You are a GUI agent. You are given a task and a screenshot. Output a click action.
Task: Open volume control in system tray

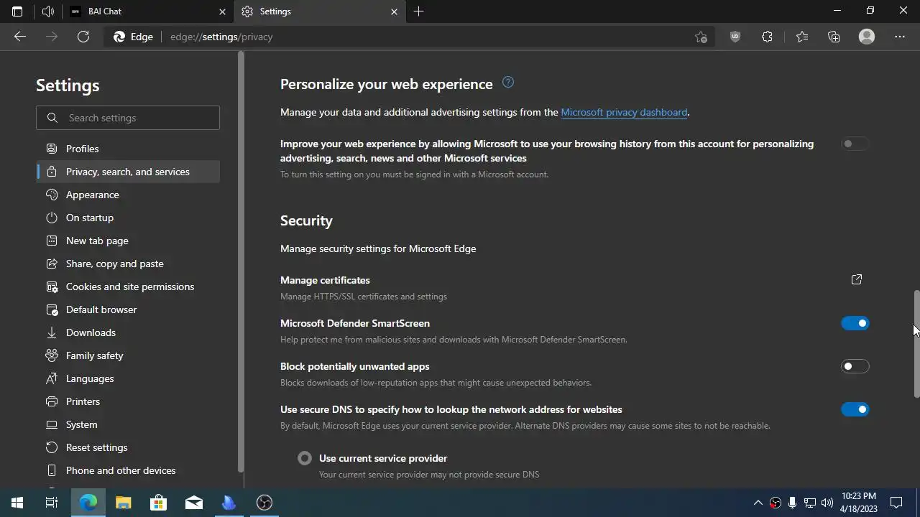tap(827, 503)
